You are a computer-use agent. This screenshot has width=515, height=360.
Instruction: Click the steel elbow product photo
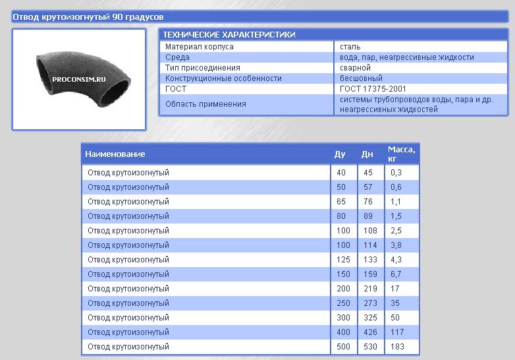(x=79, y=79)
